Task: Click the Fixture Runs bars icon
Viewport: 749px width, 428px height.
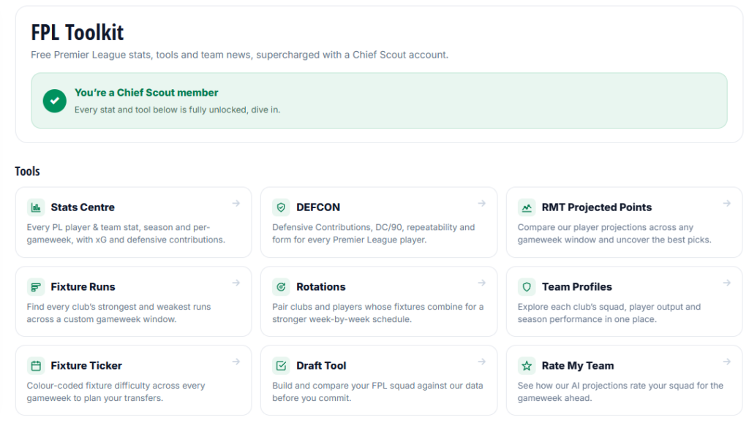Action: point(36,287)
